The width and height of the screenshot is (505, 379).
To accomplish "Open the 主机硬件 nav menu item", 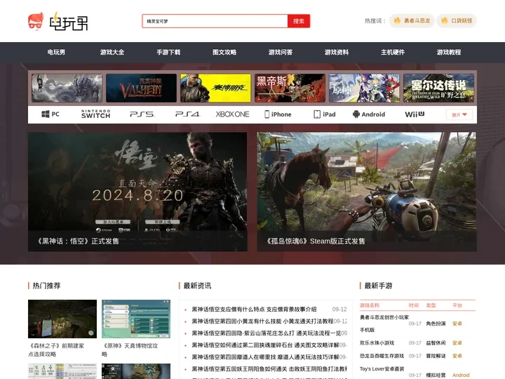I will [x=393, y=52].
